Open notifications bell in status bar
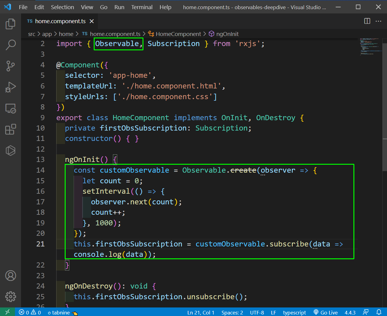This screenshot has width=387, height=316. (x=379, y=312)
